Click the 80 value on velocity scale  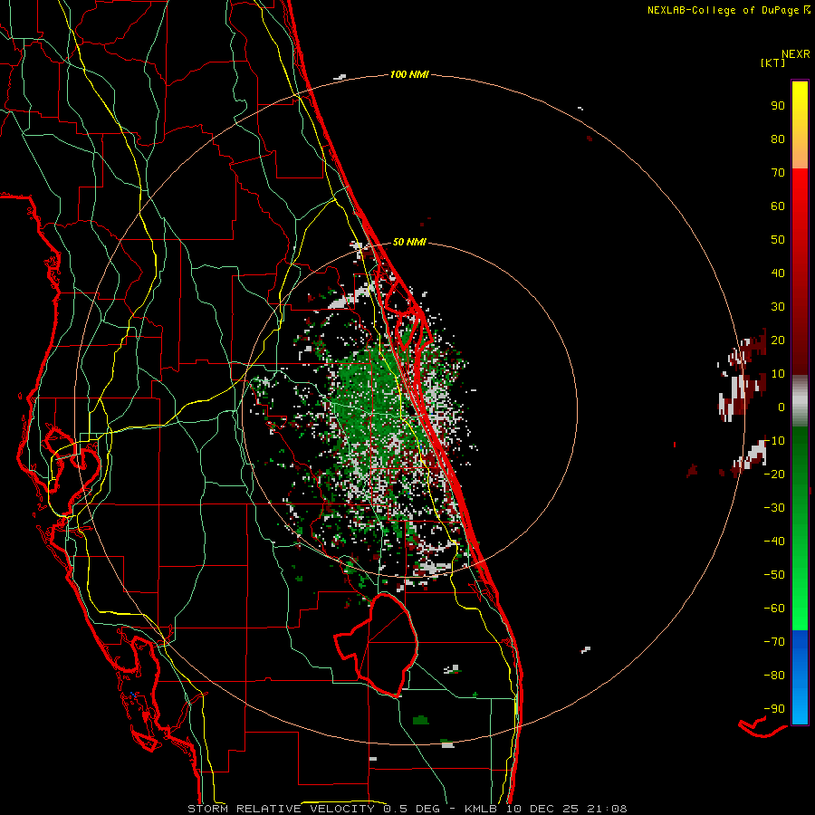click(778, 139)
